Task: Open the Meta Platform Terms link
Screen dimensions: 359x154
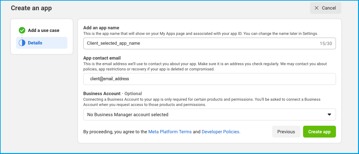Action: click(170, 132)
